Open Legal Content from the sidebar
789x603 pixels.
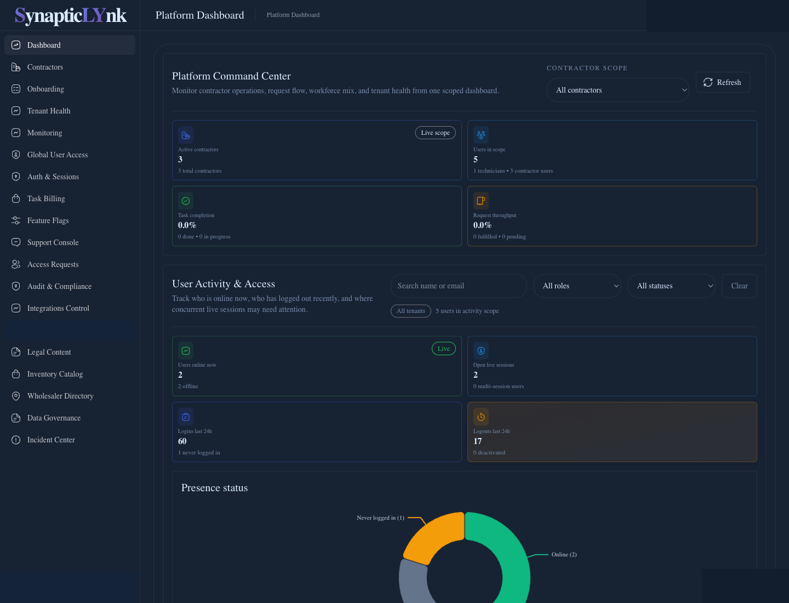[70, 352]
